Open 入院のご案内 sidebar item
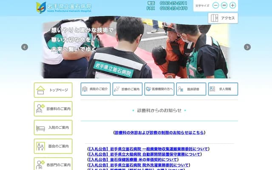272x170 pixels. (53, 127)
